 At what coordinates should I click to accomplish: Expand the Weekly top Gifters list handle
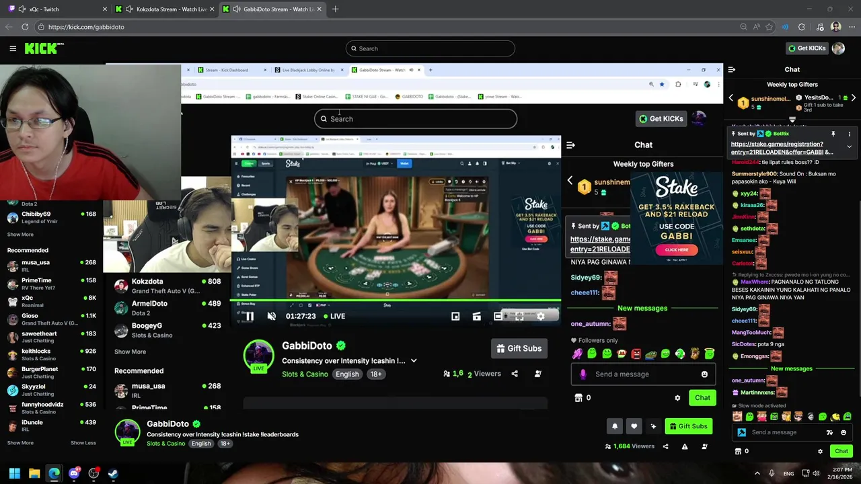coord(792,120)
